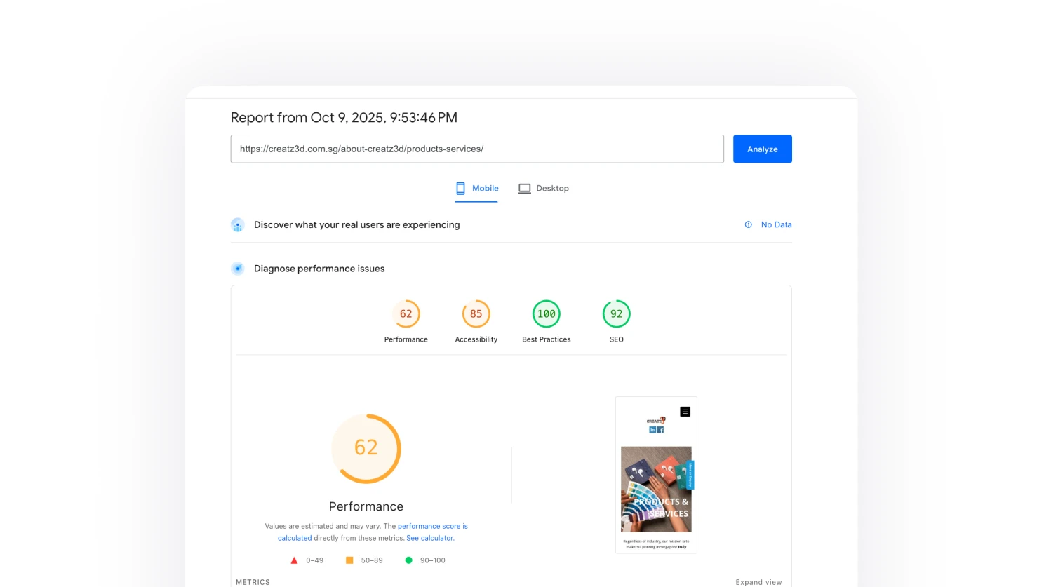This screenshot has height=587, width=1044.
Task: Select the Best Practices 100 gauge
Action: [x=546, y=313]
